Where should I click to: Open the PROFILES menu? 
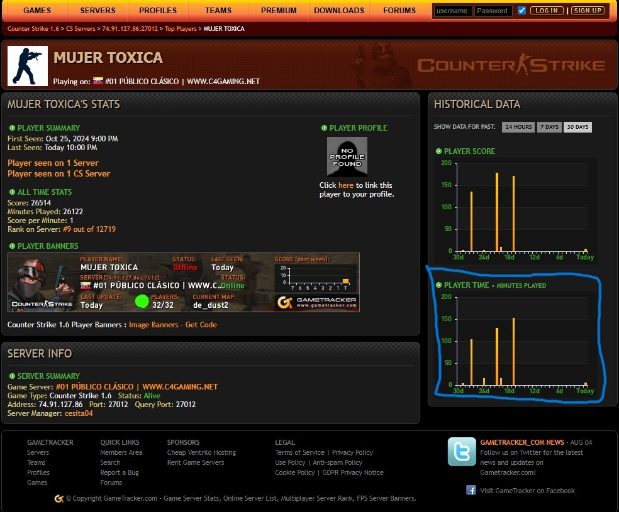tap(158, 11)
